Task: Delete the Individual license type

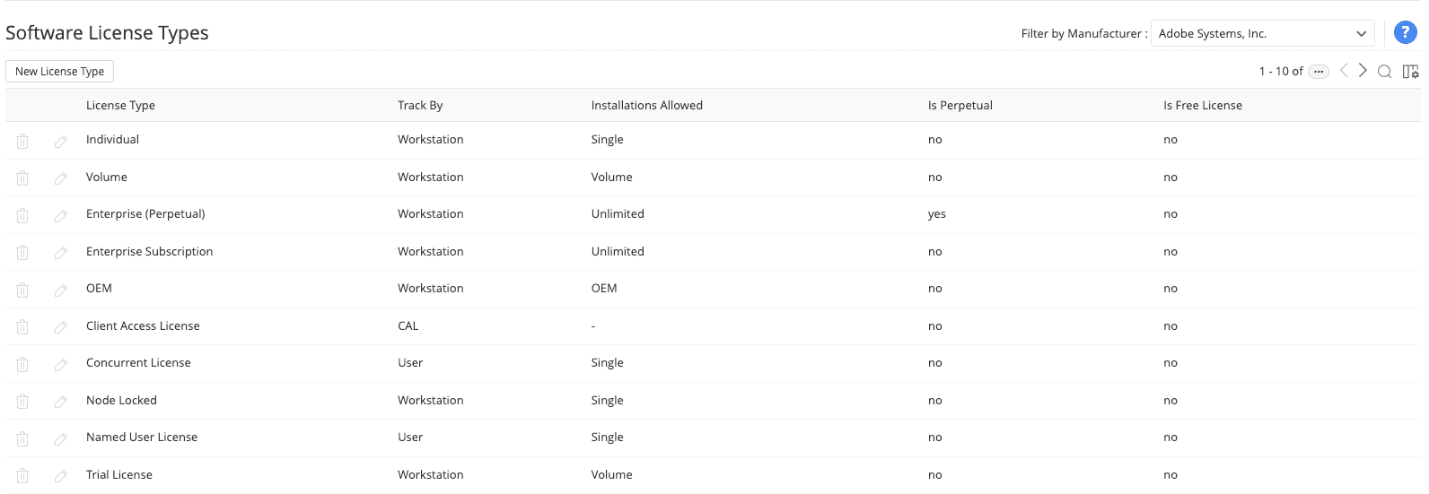Action: 22,141
